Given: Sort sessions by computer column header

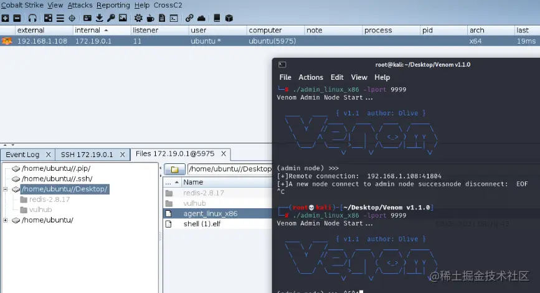Looking at the screenshot, I should click(275, 31).
